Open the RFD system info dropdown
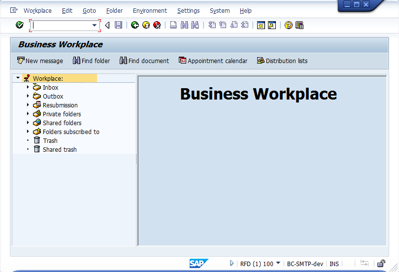The width and height of the screenshot is (399, 272). (278, 263)
